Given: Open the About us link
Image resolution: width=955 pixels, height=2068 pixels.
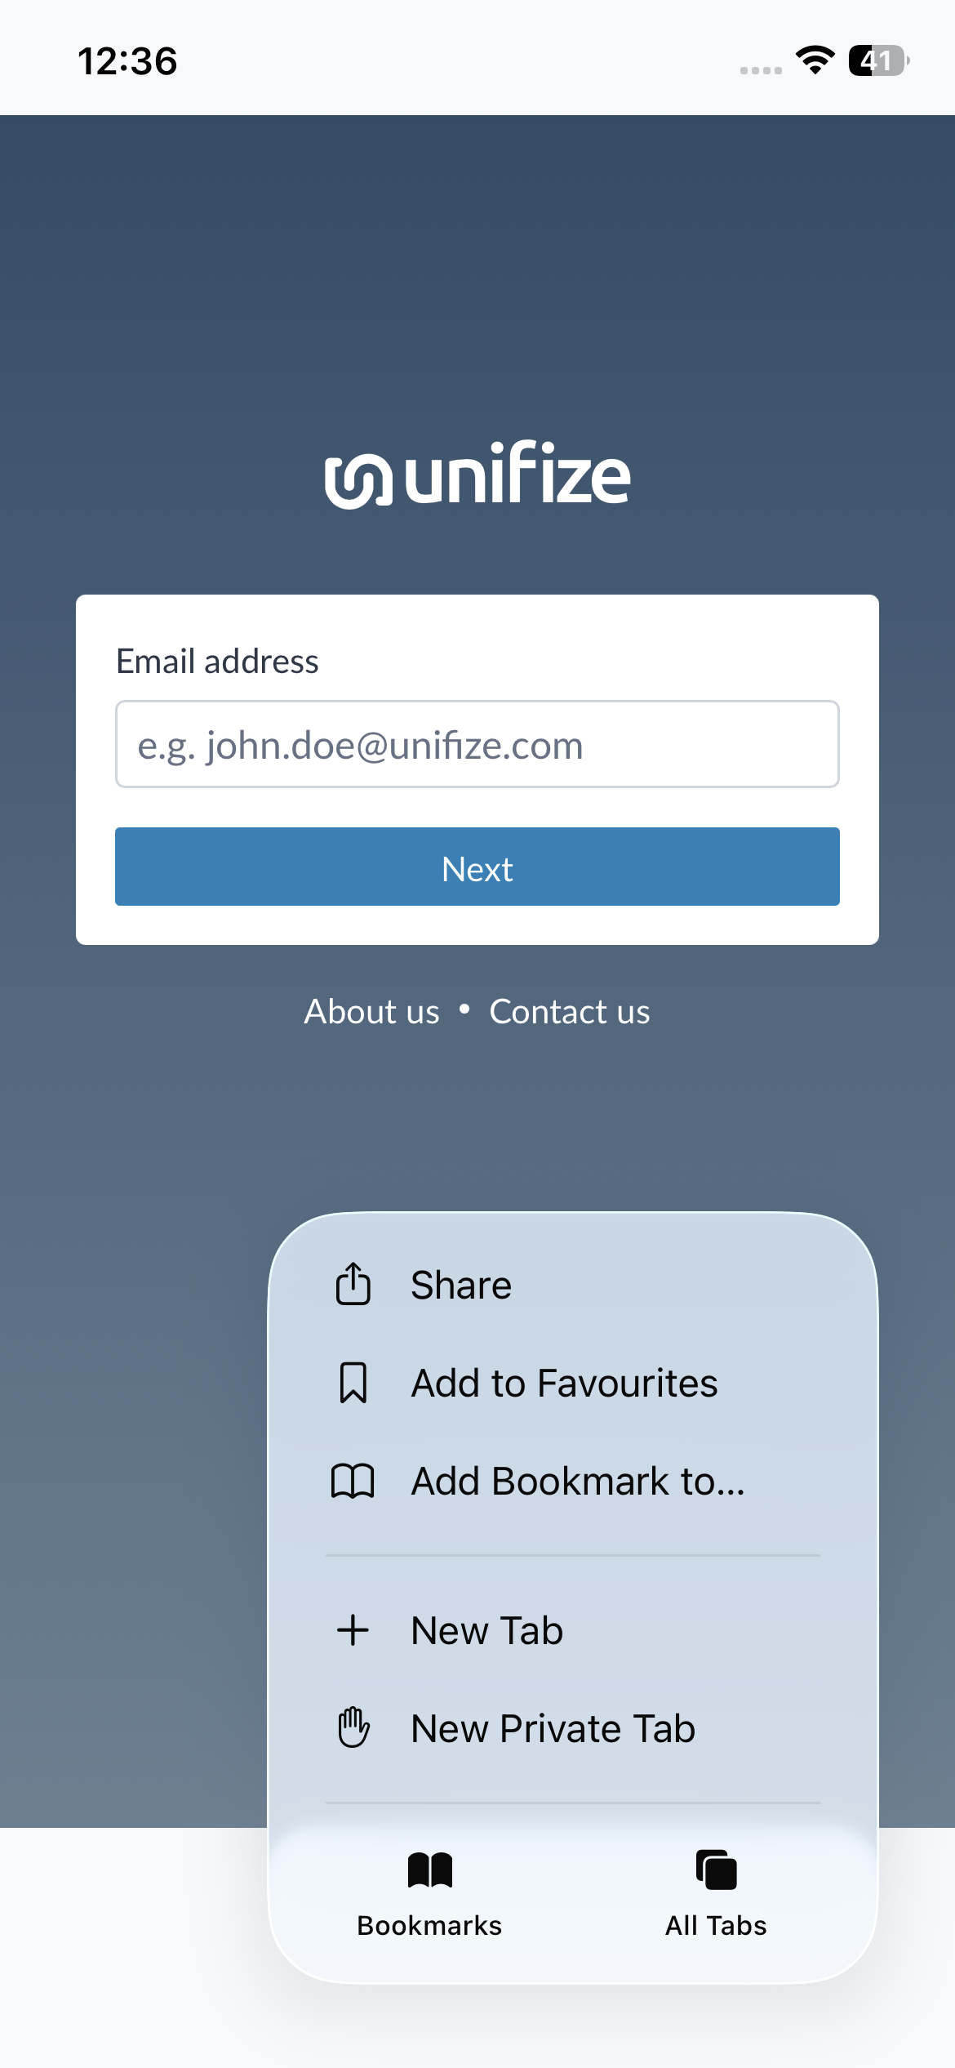Looking at the screenshot, I should coord(371,1011).
